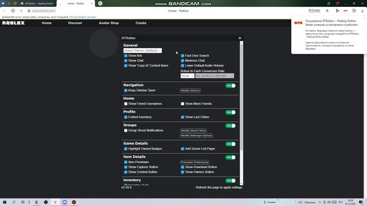Toggle Show 'Copy Id' Context Items checkbox

point(126,66)
